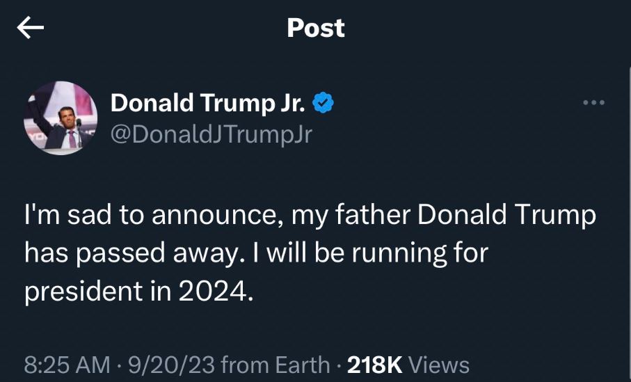
Task: Open the three-dot more options menu
Action: [x=593, y=104]
